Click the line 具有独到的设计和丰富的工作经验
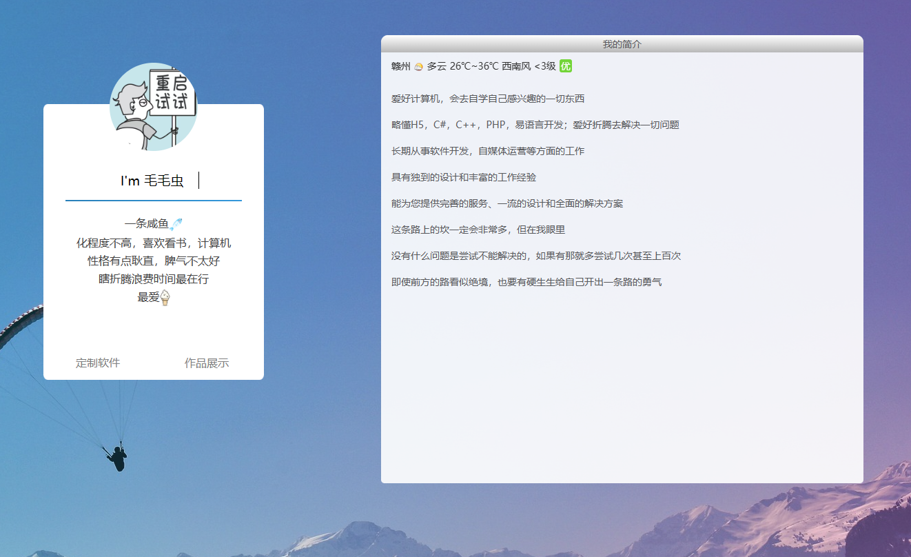Image resolution: width=911 pixels, height=557 pixels. click(x=464, y=177)
